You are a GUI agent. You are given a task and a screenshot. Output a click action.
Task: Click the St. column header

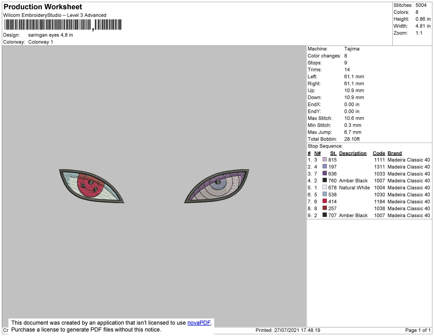coord(333,153)
